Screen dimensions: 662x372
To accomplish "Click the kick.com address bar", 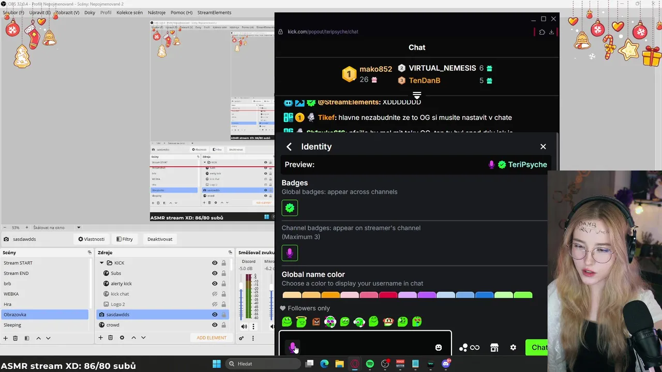I will coord(323,32).
